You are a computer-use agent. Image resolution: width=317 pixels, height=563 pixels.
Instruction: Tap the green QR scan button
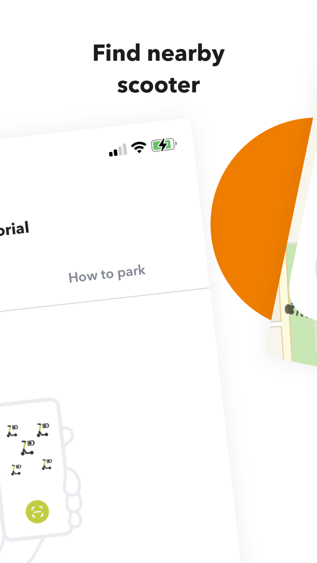pos(37,511)
